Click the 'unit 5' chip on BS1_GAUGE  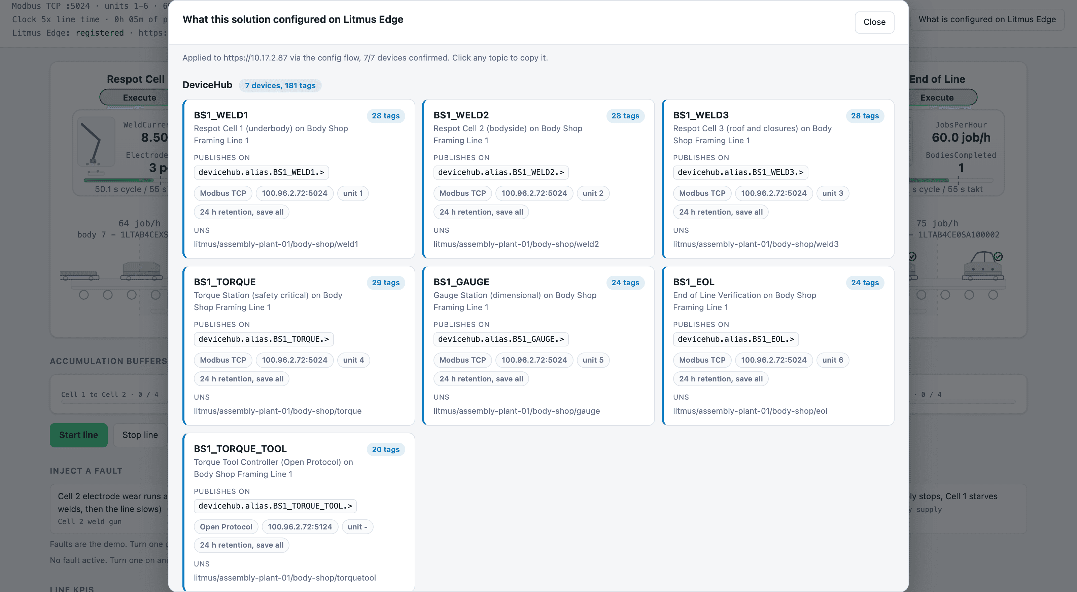point(593,360)
